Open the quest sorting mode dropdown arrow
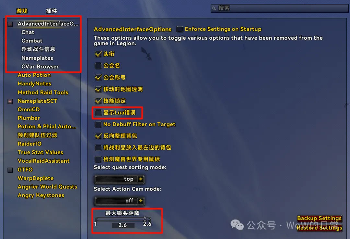This screenshot has height=239, width=350. tap(140, 179)
